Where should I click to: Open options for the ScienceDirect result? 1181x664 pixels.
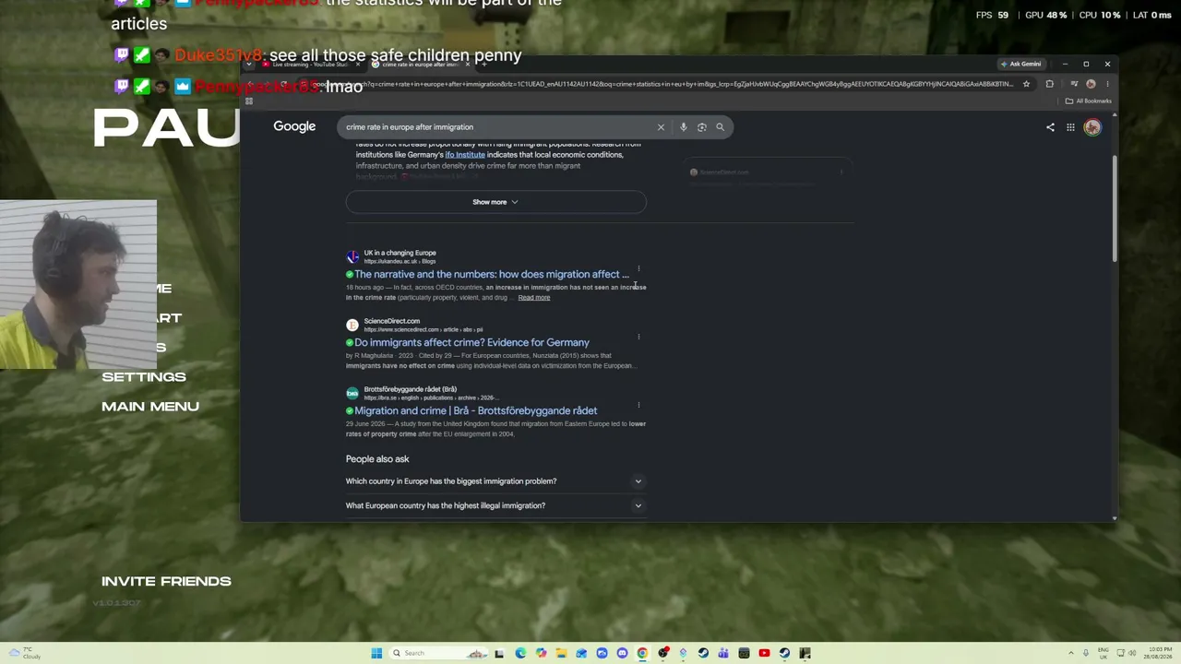coord(638,337)
